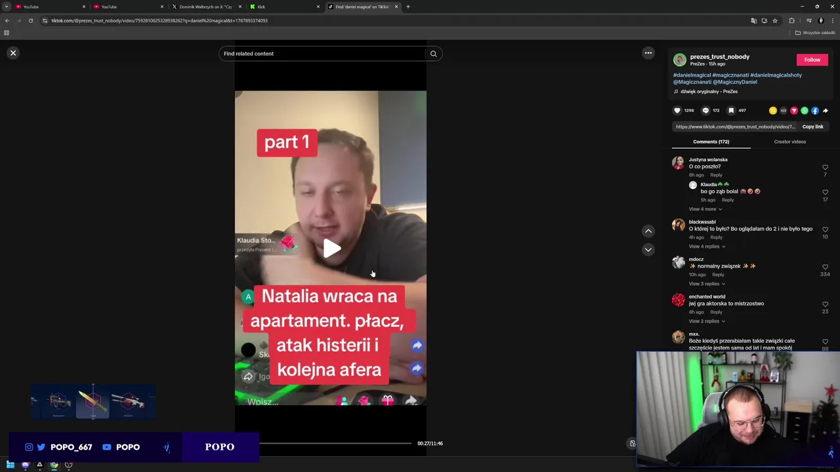Open comments via the speech bubble icon

705,111
